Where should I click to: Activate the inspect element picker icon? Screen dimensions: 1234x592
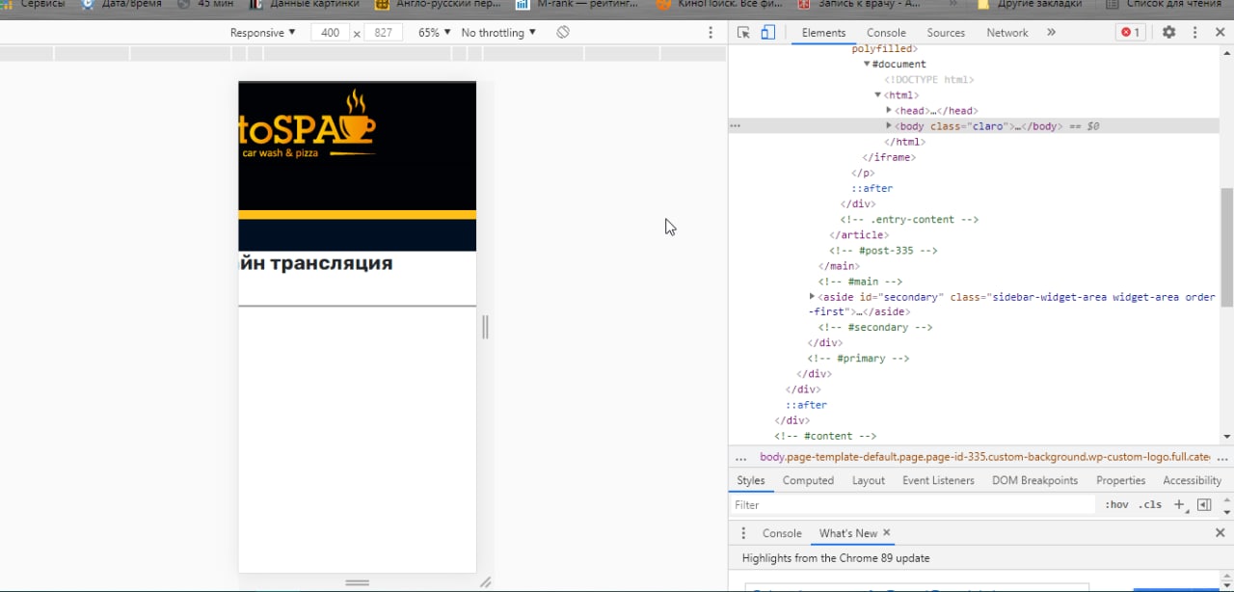tap(743, 32)
